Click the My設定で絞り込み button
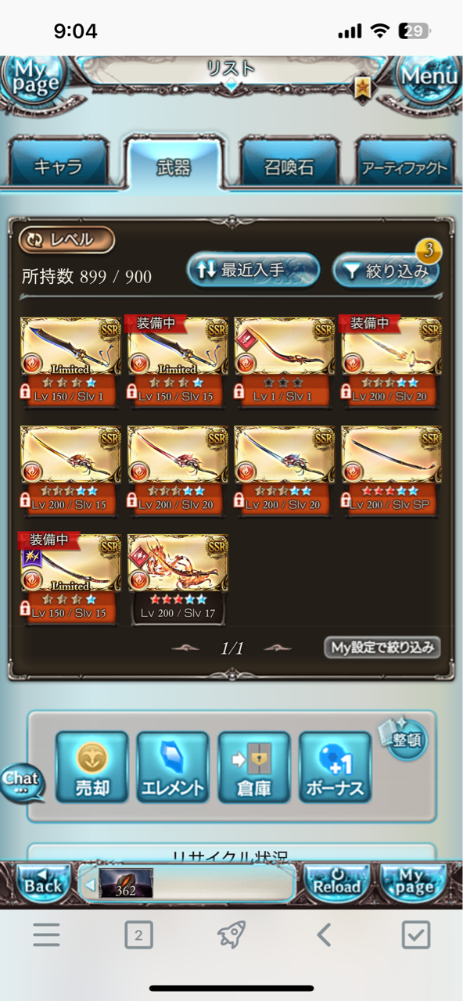 click(382, 648)
